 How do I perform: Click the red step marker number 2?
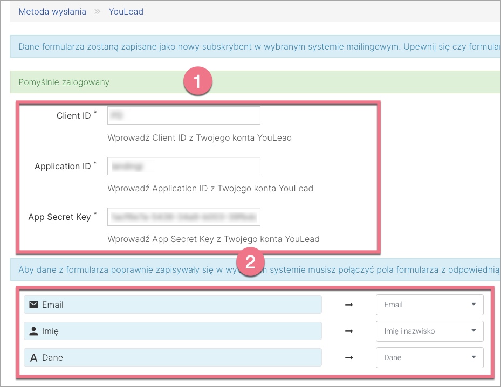250,262
